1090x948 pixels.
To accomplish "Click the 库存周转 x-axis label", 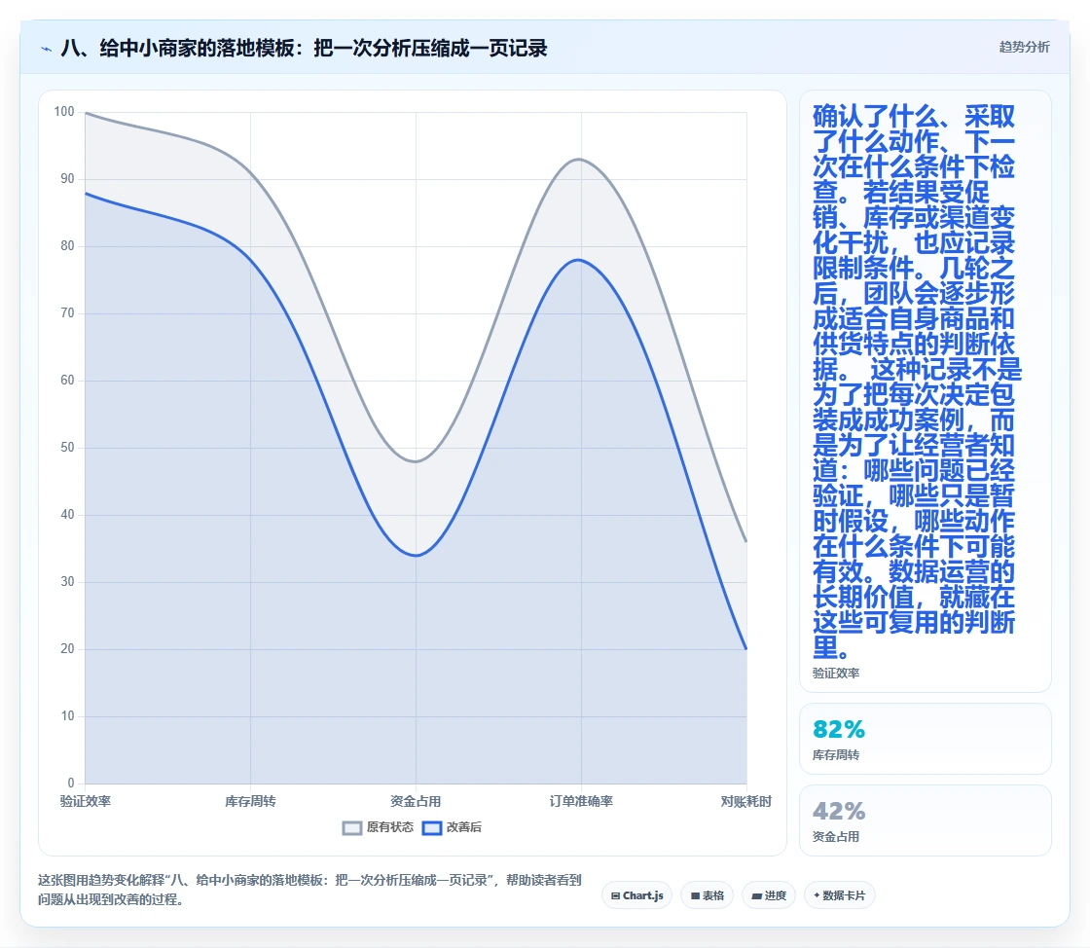I will (x=250, y=801).
